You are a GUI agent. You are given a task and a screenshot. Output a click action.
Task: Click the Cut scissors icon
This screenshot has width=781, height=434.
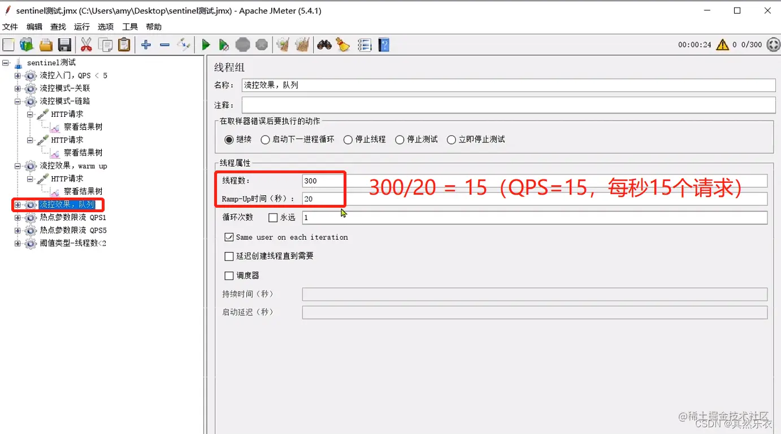pyautogui.click(x=86, y=45)
